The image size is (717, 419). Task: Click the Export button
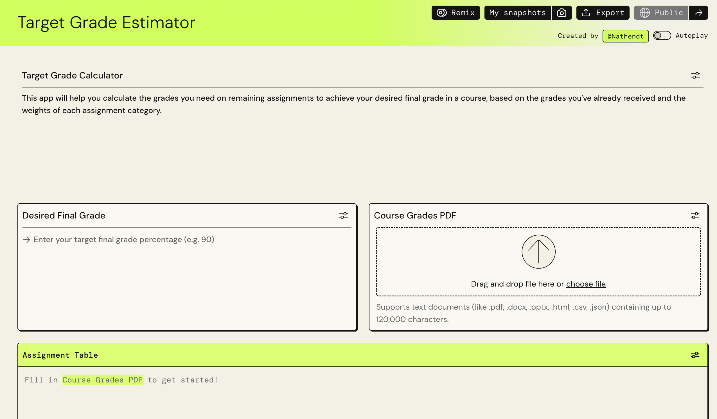(603, 13)
